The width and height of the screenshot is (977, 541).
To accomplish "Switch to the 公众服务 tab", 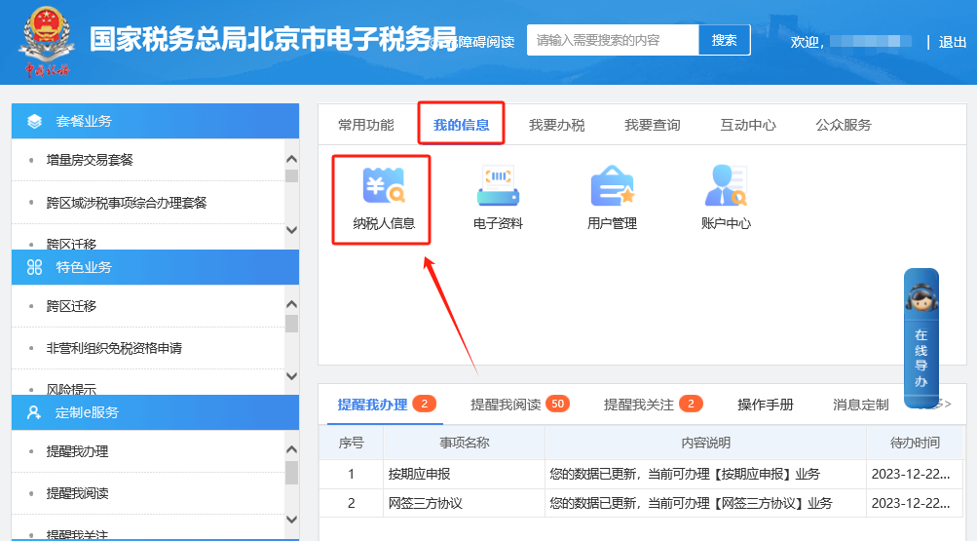I will [x=844, y=125].
